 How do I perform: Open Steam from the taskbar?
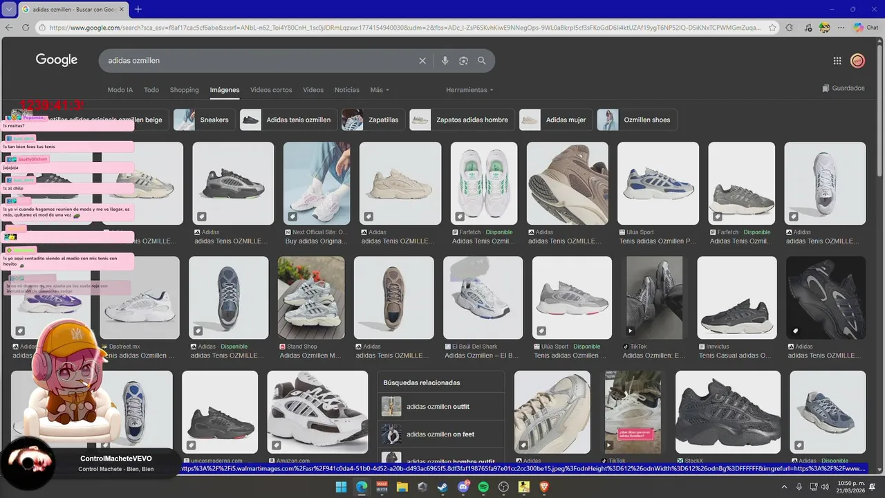442,487
